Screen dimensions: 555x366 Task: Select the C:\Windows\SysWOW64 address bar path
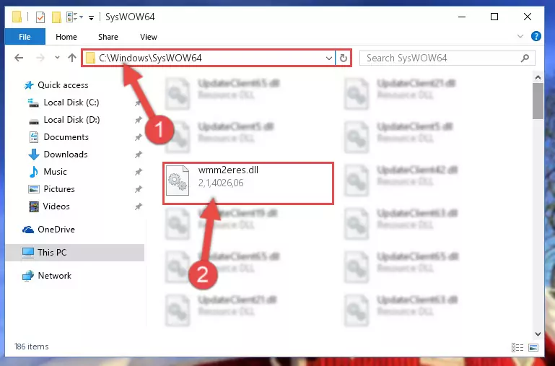coord(150,58)
